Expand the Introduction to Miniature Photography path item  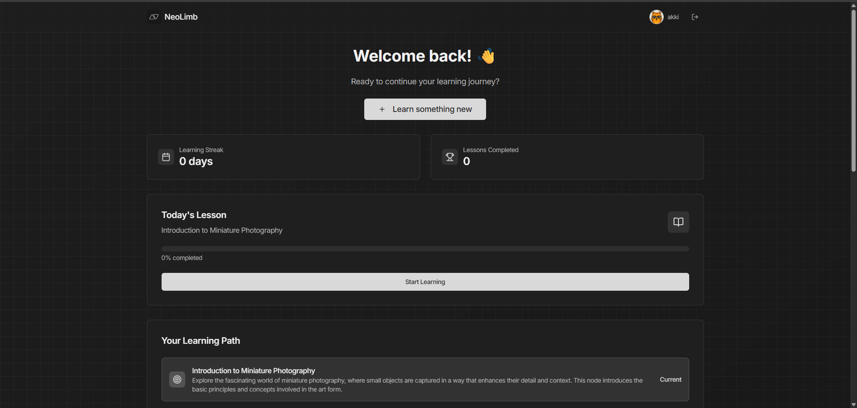coord(424,379)
